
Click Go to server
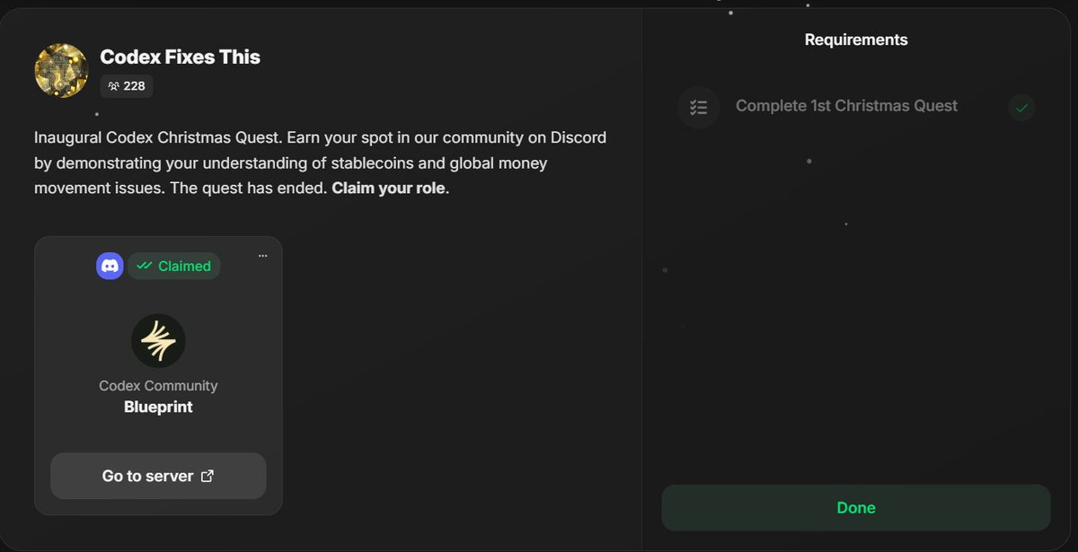click(158, 476)
